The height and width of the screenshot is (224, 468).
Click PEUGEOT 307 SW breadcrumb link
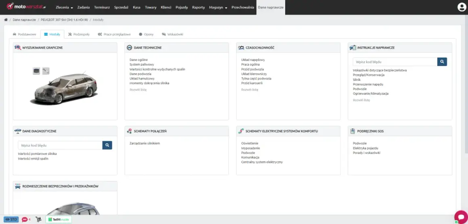pos(64,20)
